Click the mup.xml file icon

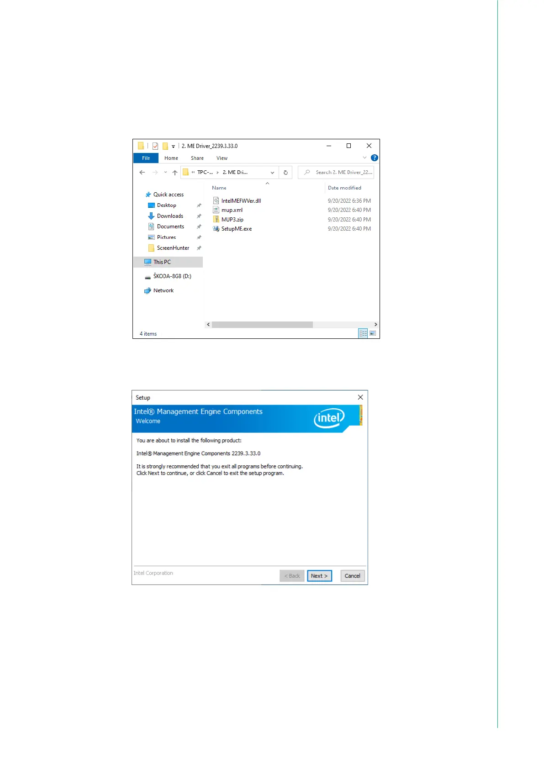tap(216, 210)
